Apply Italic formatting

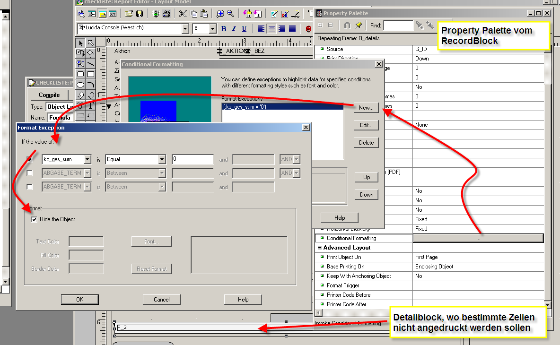click(234, 29)
